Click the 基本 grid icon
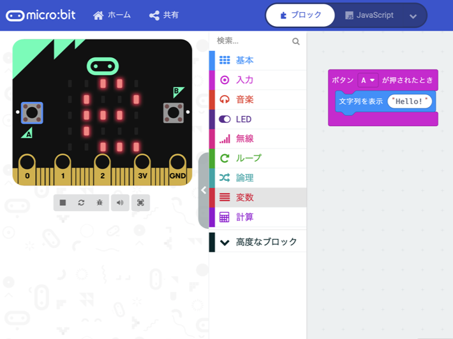Viewport: 453px width, 339px height. pos(225,61)
